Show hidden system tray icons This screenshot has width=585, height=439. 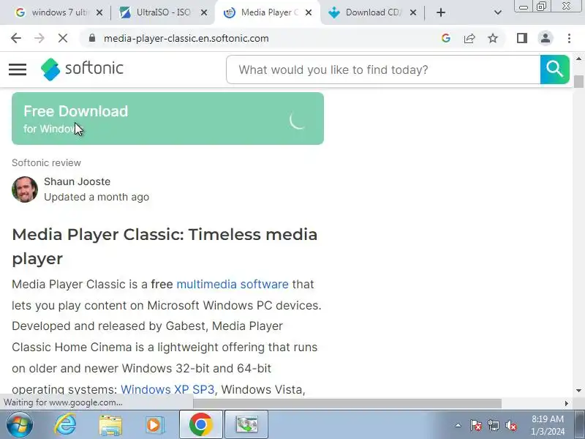(x=458, y=425)
